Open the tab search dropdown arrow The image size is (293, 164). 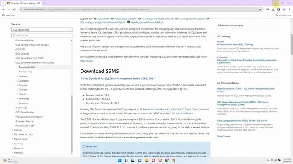(3, 3)
